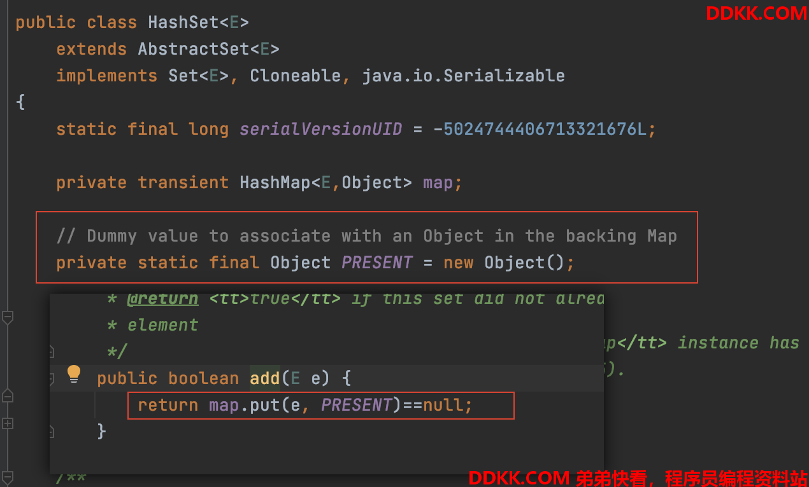This screenshot has width=809, height=487.
Task: Expand the collapsed region with the plus fold marker
Action: [x=8, y=423]
